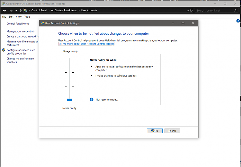Click 'Choose when to be notified' heading
Viewport: 241px width, 167px height.
click(103, 33)
